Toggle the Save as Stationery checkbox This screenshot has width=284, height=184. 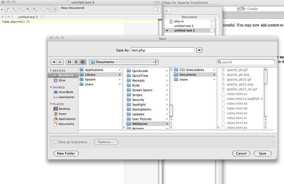[x=55, y=142]
